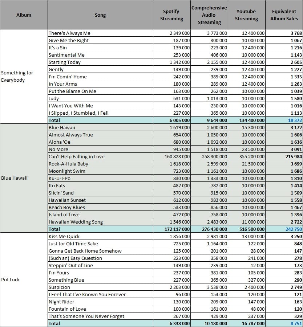The image size is (303, 327).
Task: Select the Kiss Me Quick song
Action: [x=100, y=236]
